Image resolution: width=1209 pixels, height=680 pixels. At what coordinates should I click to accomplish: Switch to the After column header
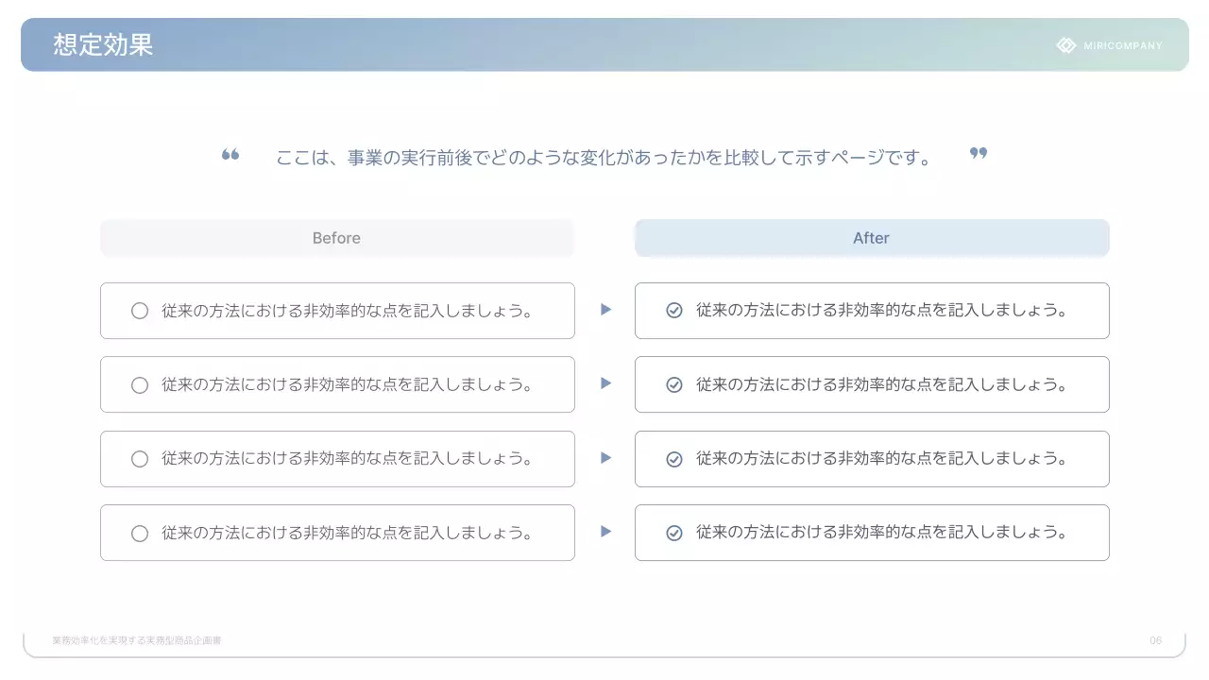tap(871, 238)
